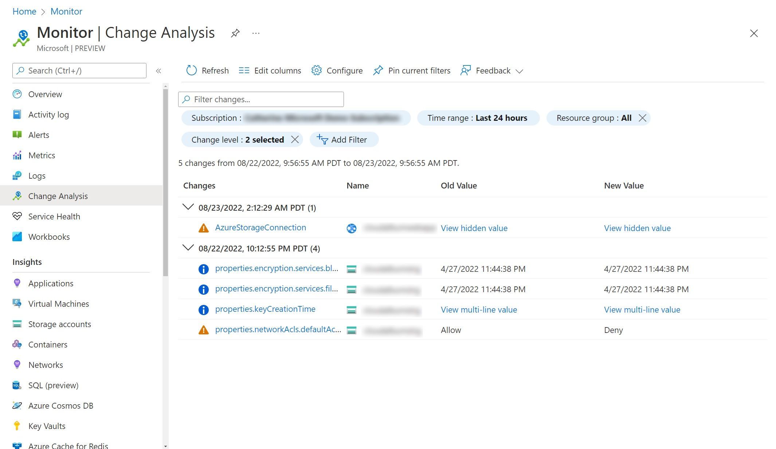
Task: Collapse the 08/22/2022 10:12:55 PM group
Action: pos(188,248)
